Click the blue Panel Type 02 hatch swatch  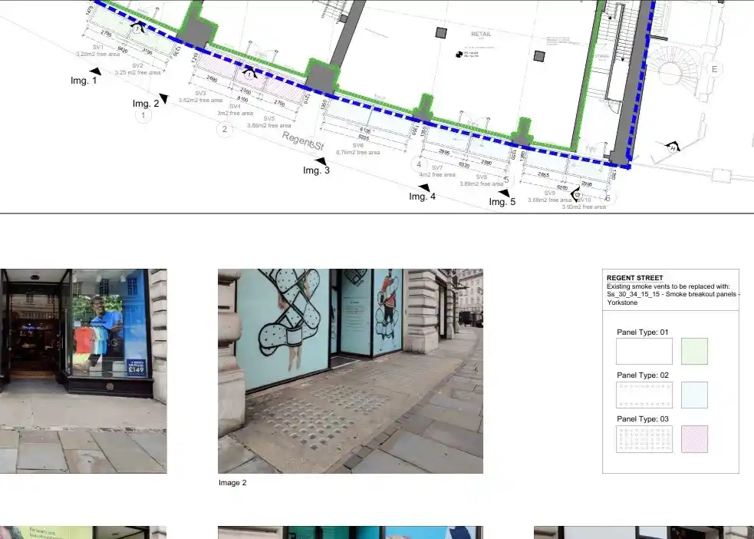tap(694, 395)
